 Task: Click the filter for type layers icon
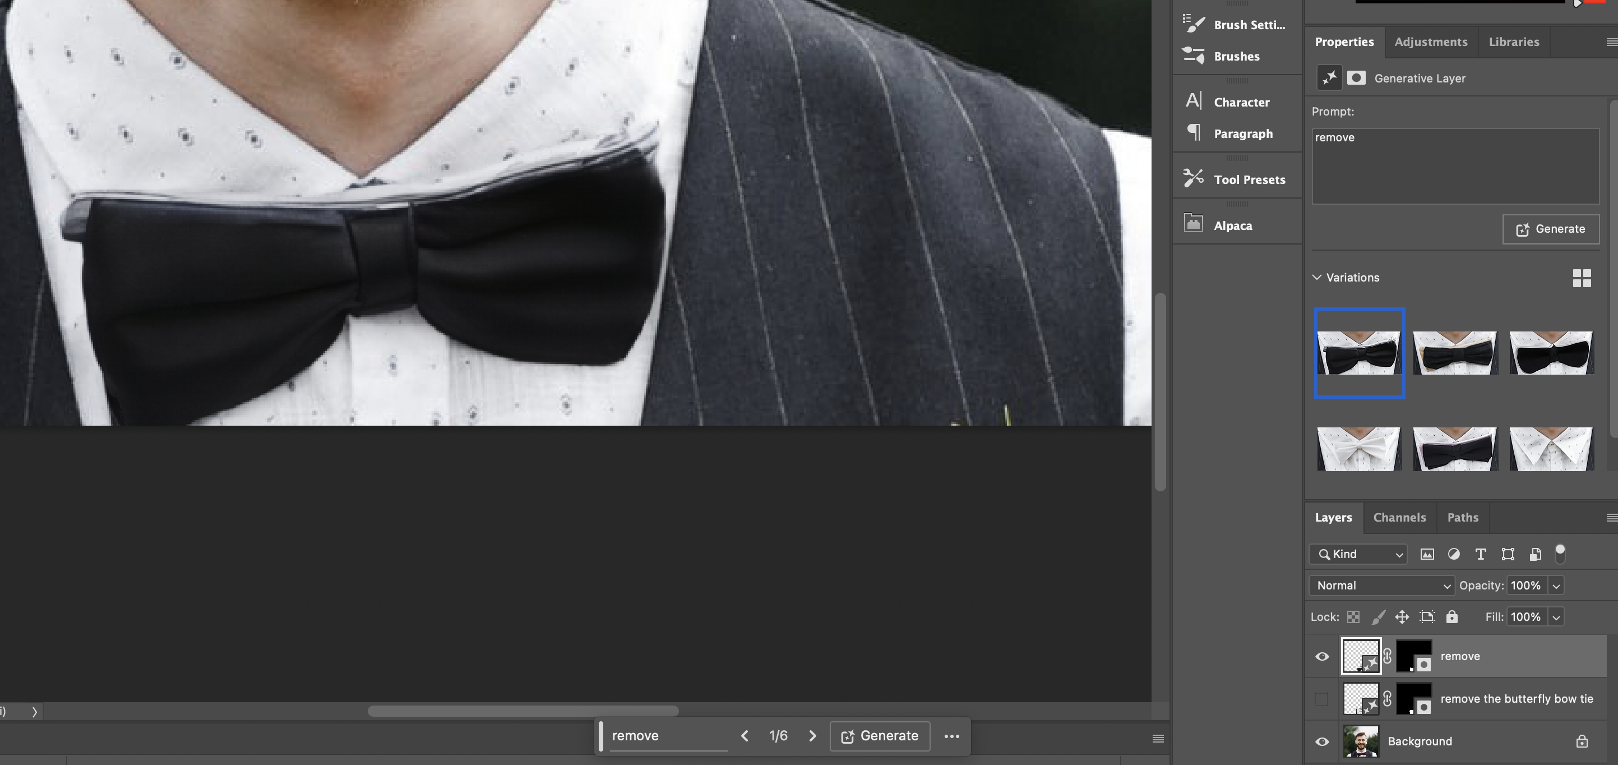click(1481, 554)
